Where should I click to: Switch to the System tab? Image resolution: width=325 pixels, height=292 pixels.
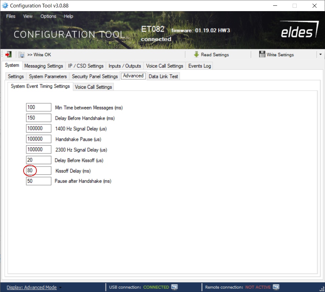click(x=12, y=65)
